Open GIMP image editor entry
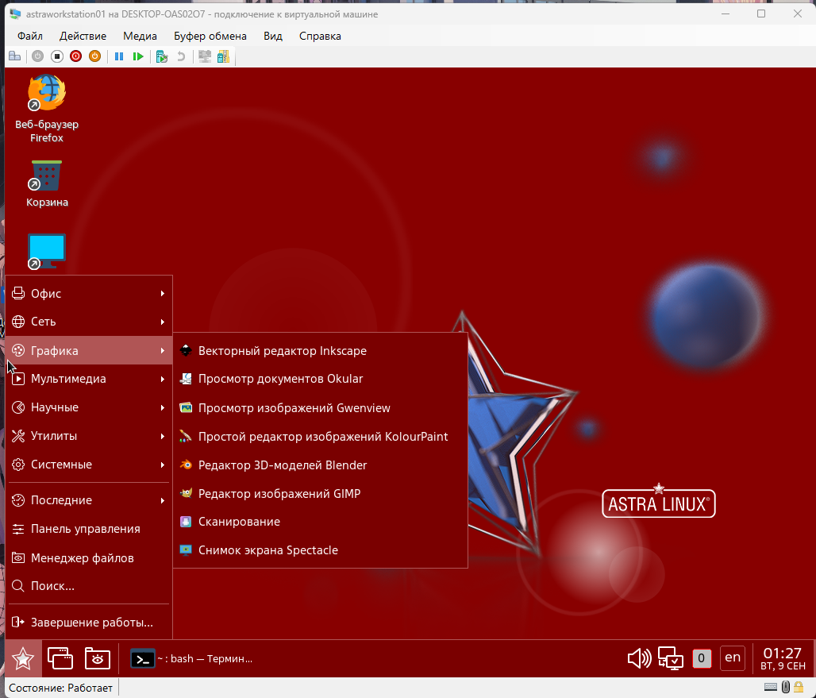 pyautogui.click(x=279, y=493)
